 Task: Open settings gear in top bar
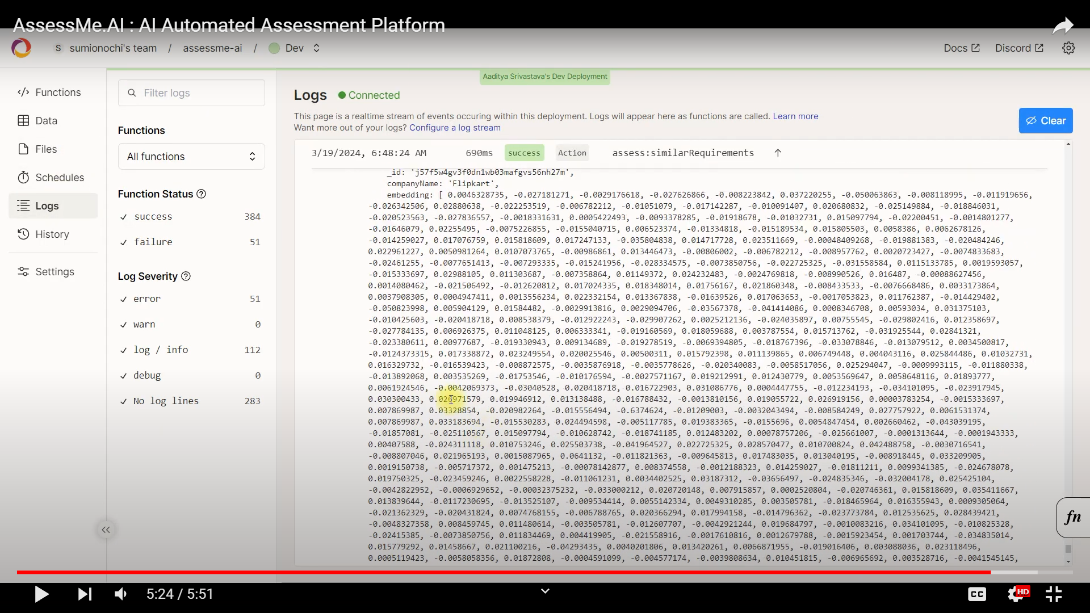pos(1068,48)
